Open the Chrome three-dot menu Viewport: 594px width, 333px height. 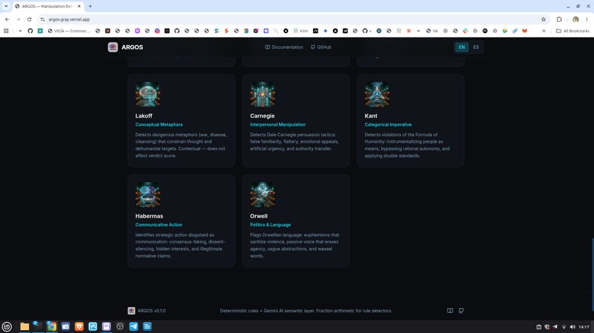(587, 19)
